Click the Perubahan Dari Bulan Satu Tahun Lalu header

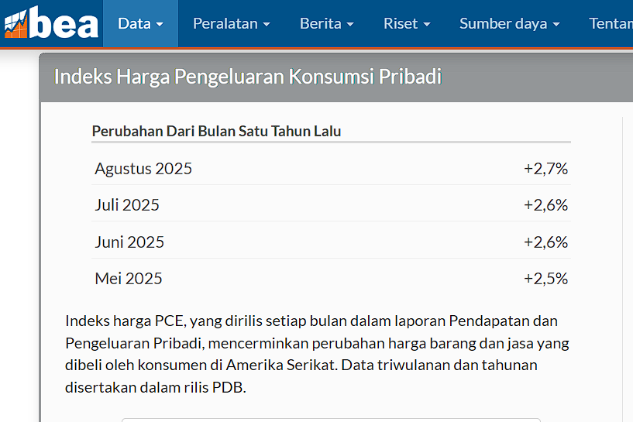coord(216,131)
